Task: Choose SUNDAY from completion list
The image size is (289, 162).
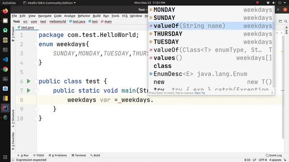Action: click(211, 18)
